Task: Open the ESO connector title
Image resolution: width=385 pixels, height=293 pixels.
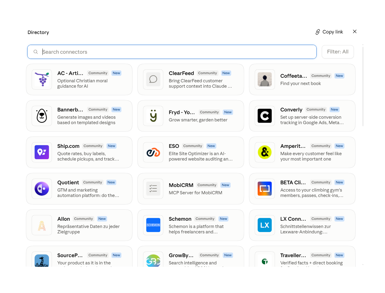Action: (174, 146)
